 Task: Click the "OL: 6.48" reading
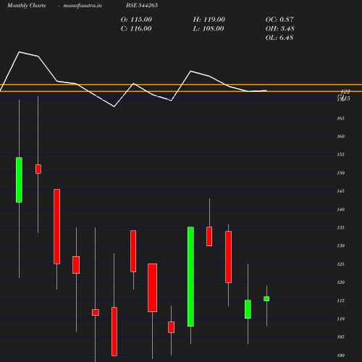279,38
